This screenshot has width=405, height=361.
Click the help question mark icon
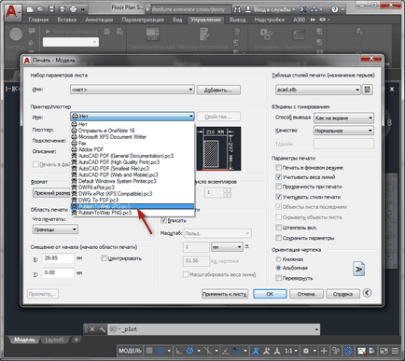pyautogui.click(x=335, y=9)
